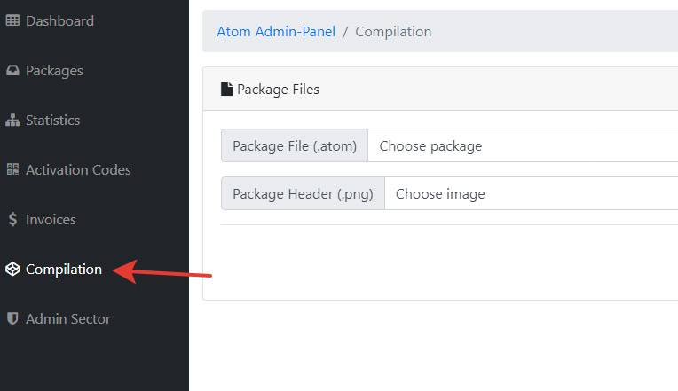Select Activation Codes sidebar entry
This screenshot has width=678, height=391.
tap(78, 169)
